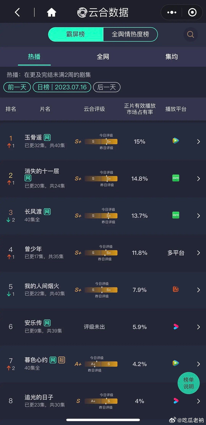The image size is (206, 425).
Task: Tap the 日榜 2023.07.16 date selector
Action: (62, 87)
